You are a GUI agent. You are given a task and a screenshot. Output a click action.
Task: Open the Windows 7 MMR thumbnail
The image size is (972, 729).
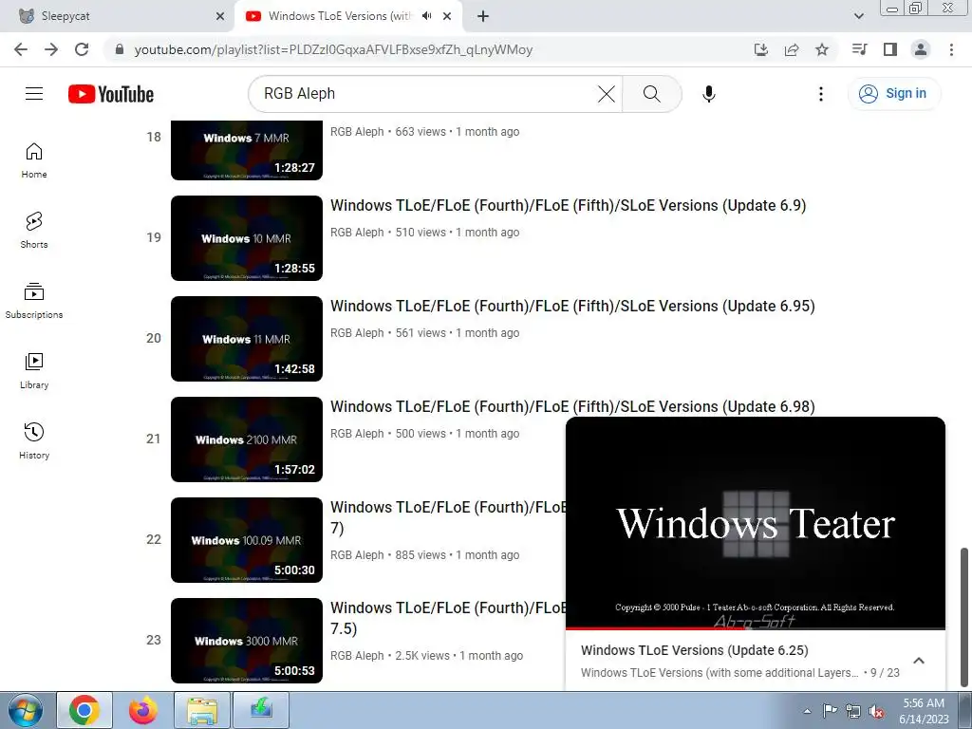(x=247, y=150)
